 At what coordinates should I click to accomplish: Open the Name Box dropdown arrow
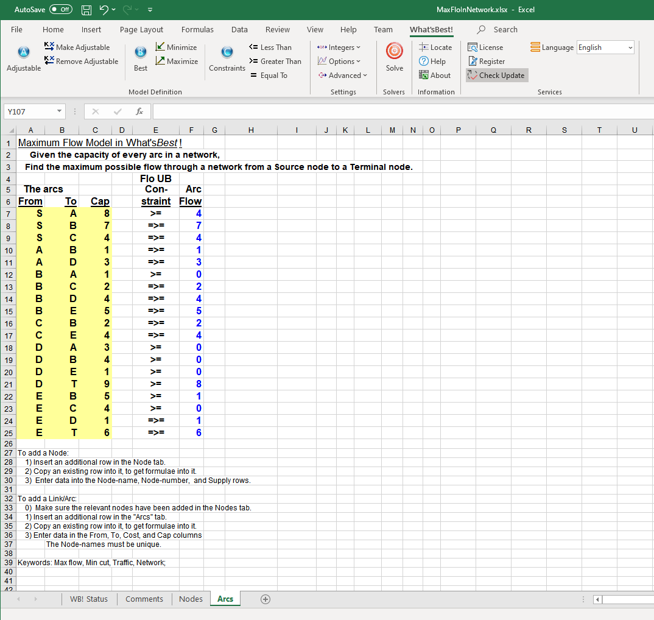coord(59,112)
